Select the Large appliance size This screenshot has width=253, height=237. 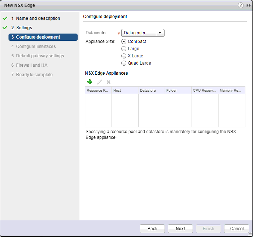(124, 49)
